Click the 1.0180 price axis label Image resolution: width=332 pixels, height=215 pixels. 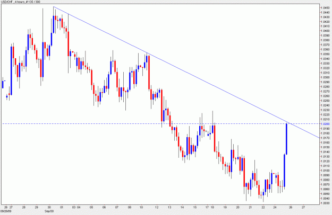(325, 133)
